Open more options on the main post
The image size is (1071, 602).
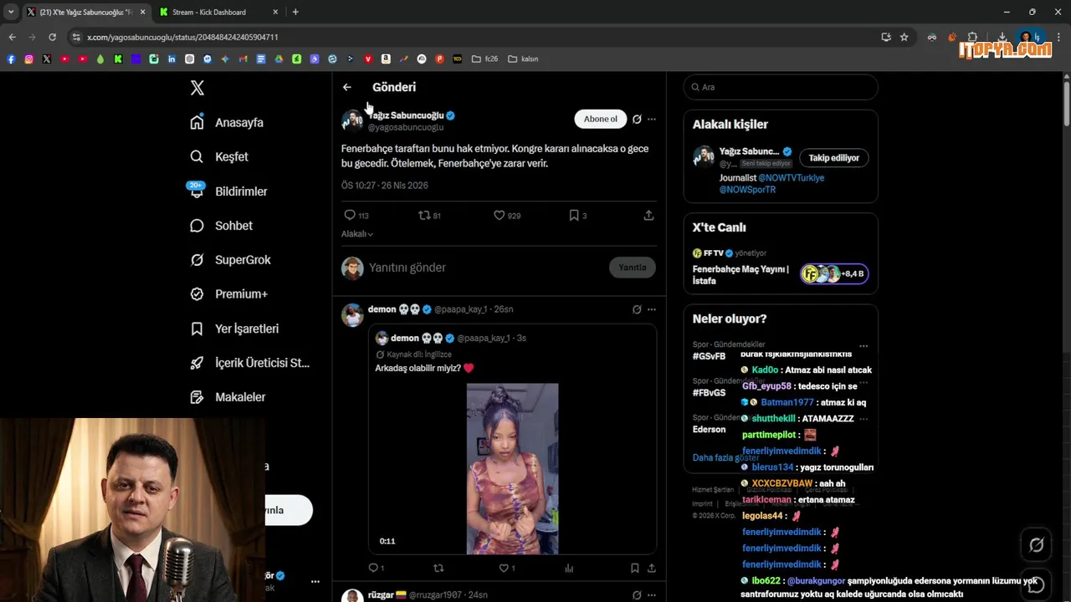652,120
